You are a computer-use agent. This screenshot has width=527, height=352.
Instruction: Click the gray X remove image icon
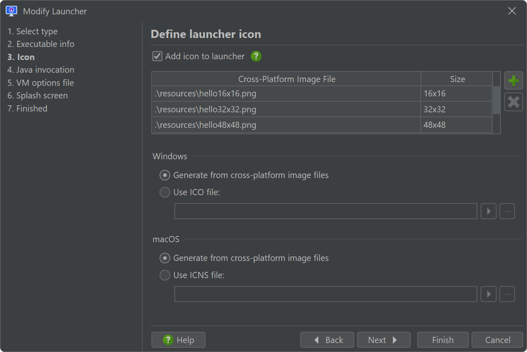tap(514, 102)
